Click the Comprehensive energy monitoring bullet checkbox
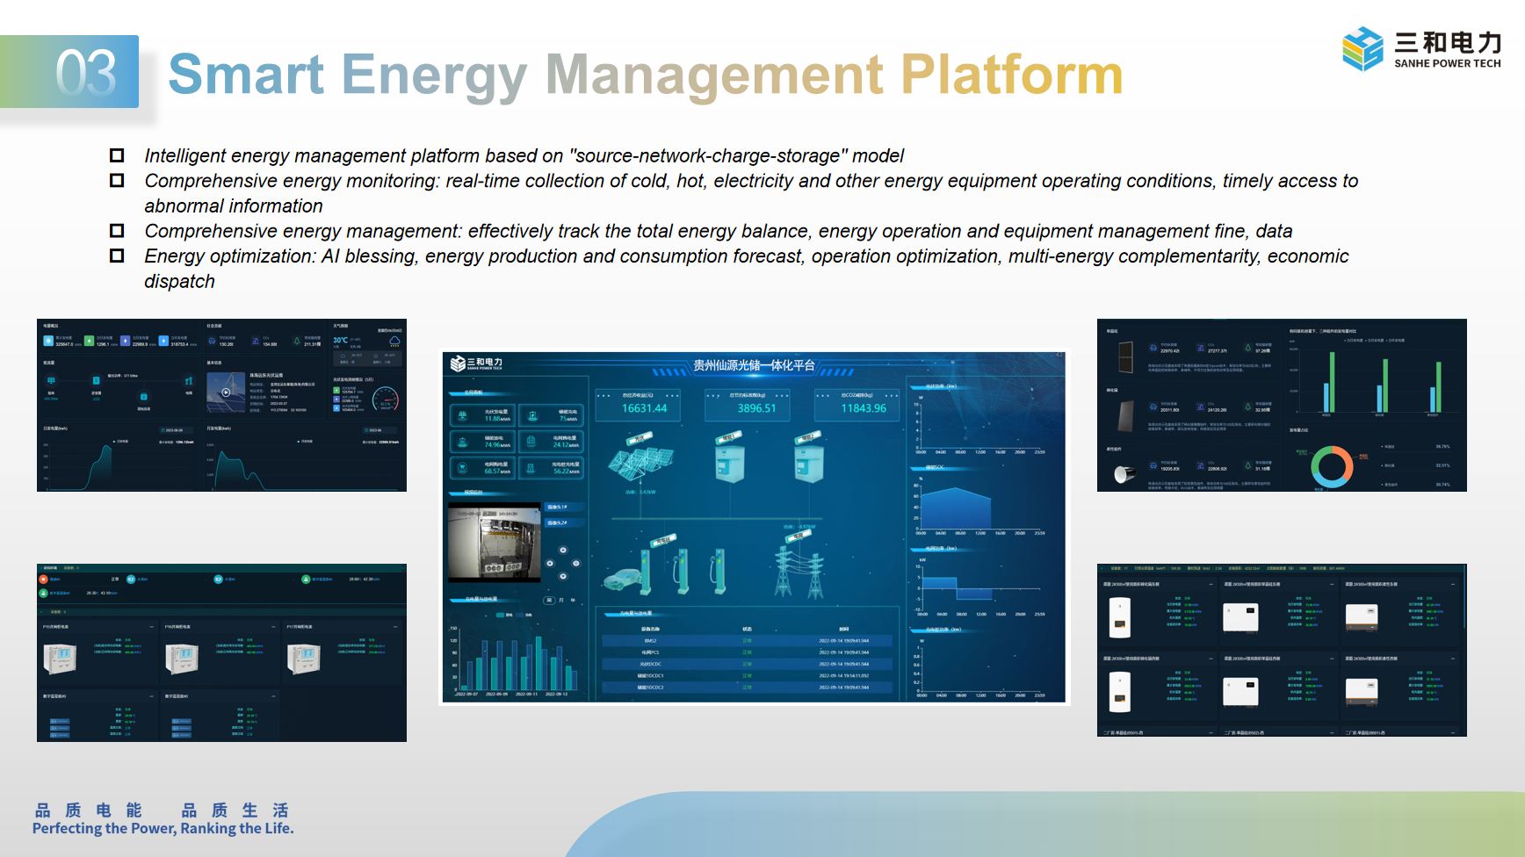 117,180
